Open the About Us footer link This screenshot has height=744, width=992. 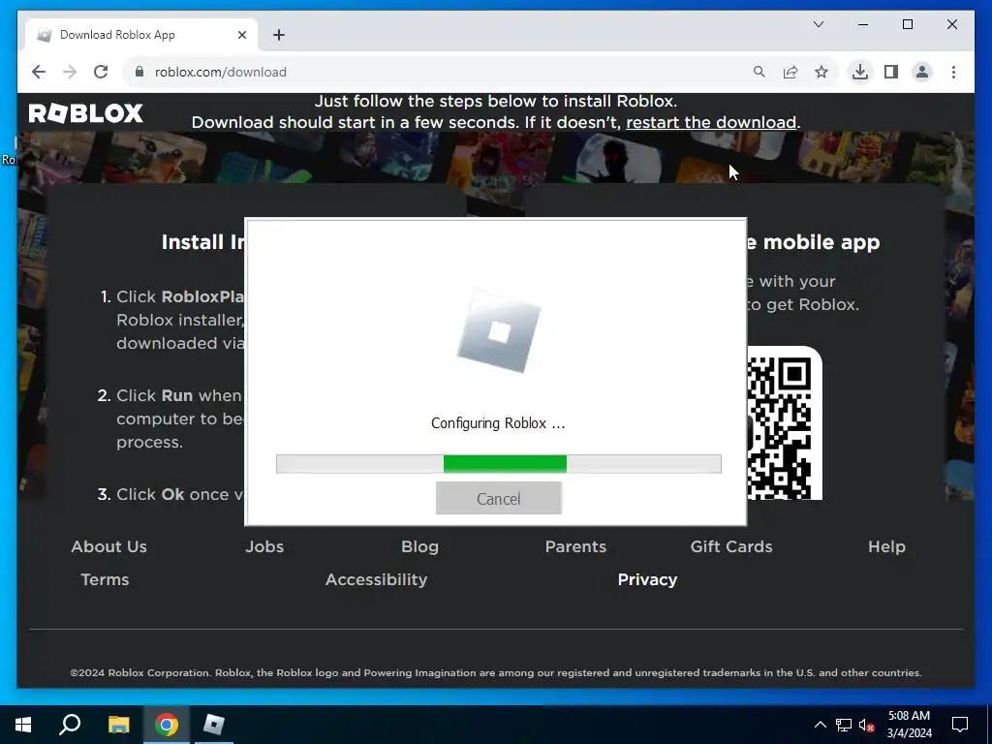(108, 546)
